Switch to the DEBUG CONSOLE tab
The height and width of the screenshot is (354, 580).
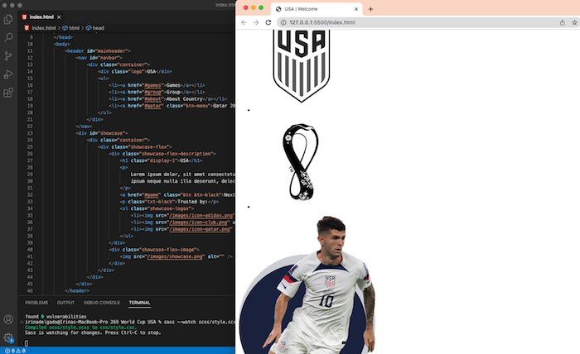pyautogui.click(x=102, y=303)
